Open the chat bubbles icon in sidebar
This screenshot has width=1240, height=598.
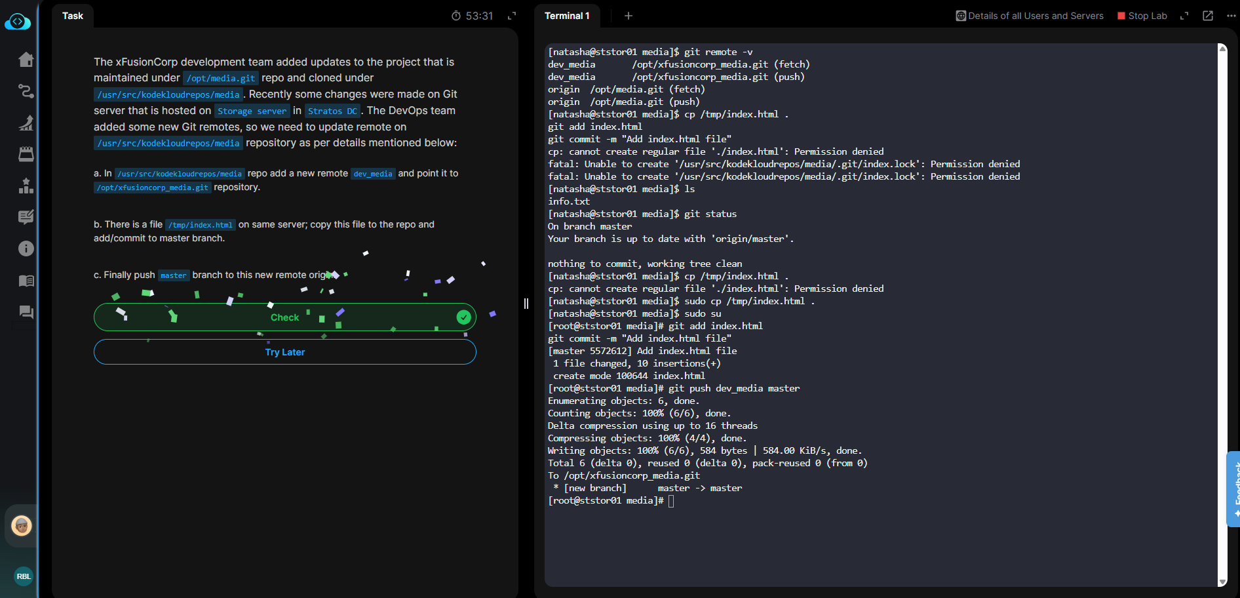point(26,312)
